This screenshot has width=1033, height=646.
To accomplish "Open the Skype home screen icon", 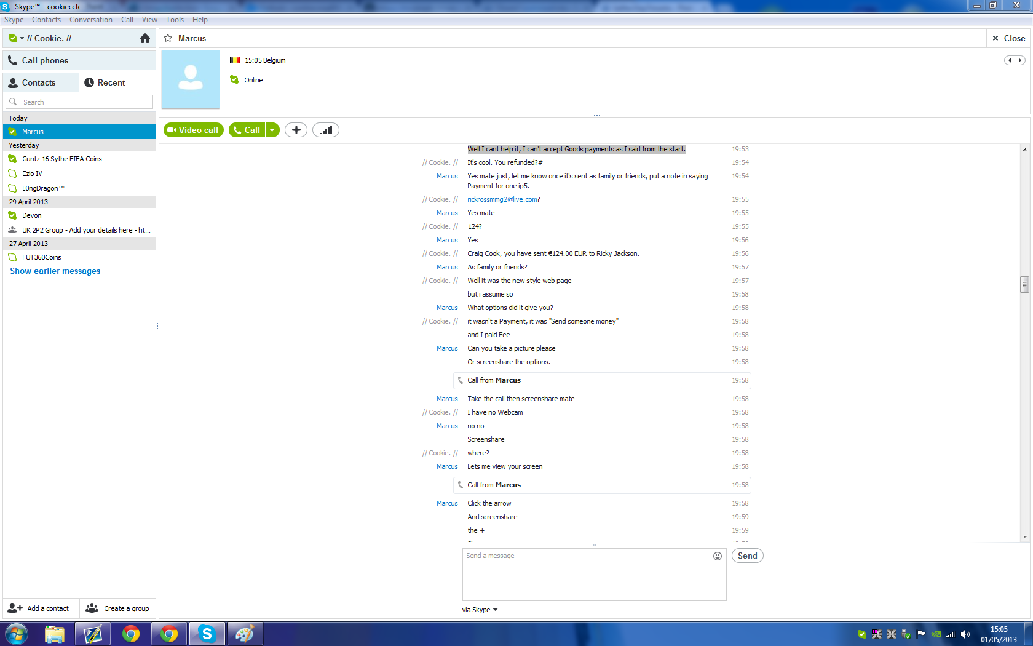I will click(145, 38).
